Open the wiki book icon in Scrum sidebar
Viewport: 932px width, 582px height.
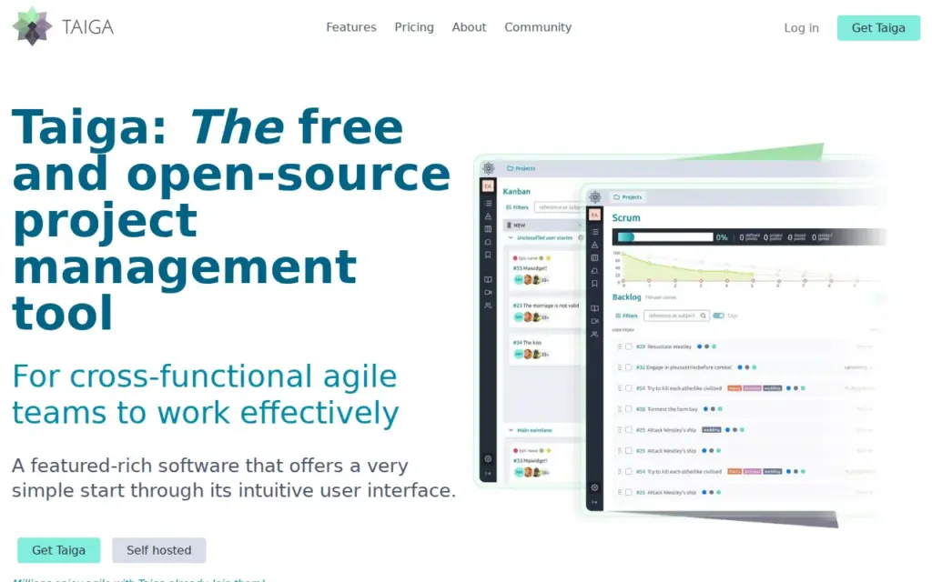point(594,308)
